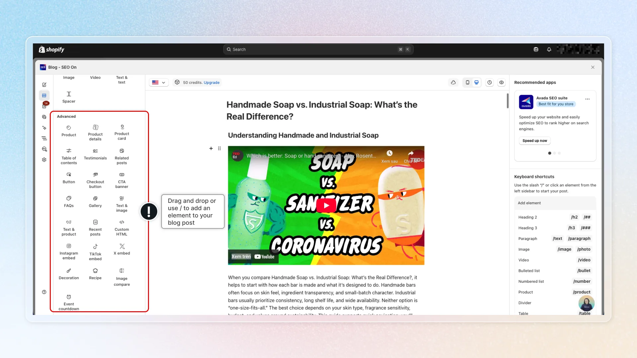Choose the Product details element

pos(95,132)
